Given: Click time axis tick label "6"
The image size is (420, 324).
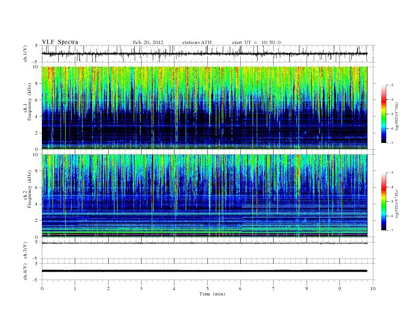Looking at the screenshot, I should coord(240,289).
